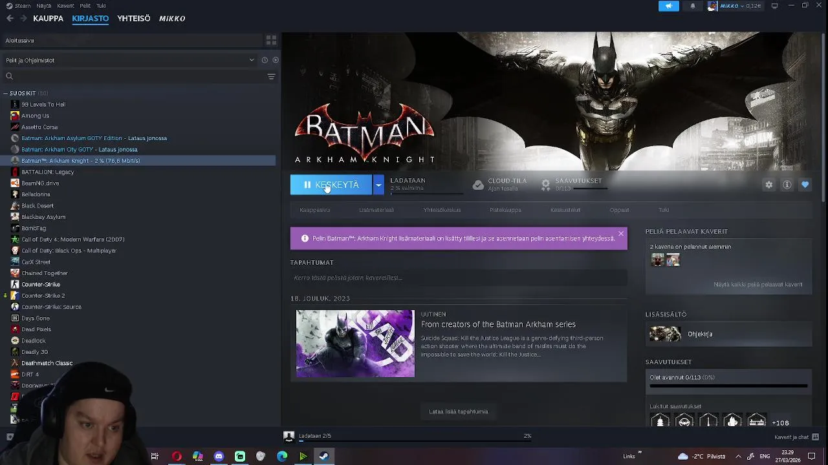Viewport: 828px width, 465px height.
Task: Switch to Big Picture mode icon
Action: 775,6
